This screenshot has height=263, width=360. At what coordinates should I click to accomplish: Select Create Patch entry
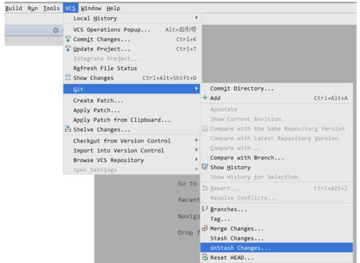[x=133, y=100]
